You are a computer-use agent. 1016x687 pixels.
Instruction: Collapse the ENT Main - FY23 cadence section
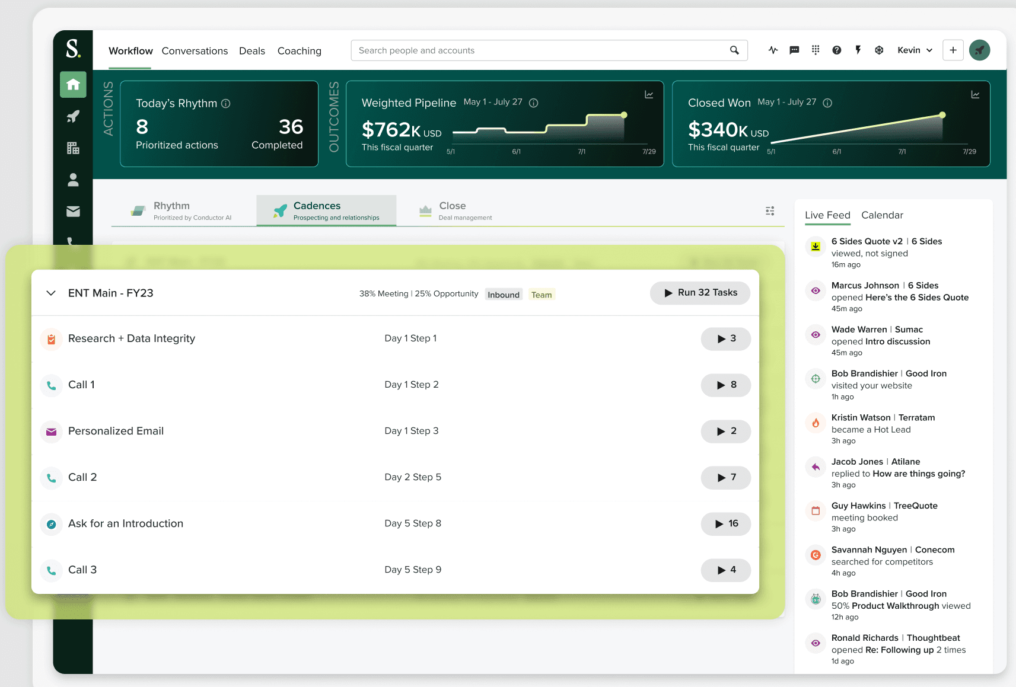[50, 293]
